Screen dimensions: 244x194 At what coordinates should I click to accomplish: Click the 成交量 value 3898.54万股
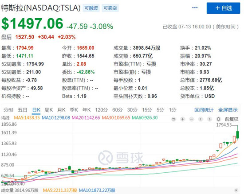(x=146, y=48)
